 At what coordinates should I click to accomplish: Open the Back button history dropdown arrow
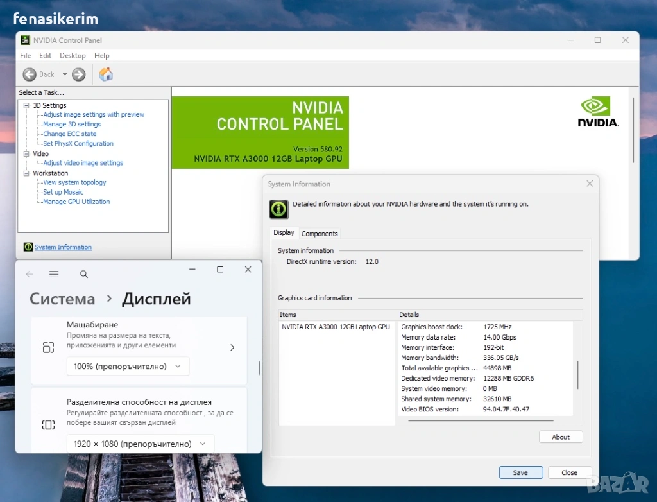pyautogui.click(x=65, y=74)
